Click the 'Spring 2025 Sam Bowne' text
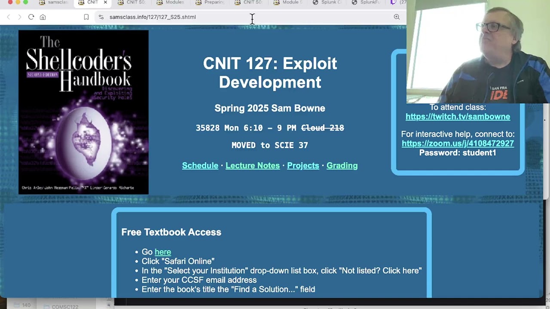 pyautogui.click(x=270, y=108)
